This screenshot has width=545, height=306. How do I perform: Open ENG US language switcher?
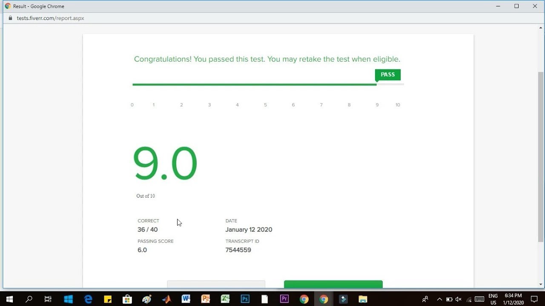pyautogui.click(x=493, y=299)
